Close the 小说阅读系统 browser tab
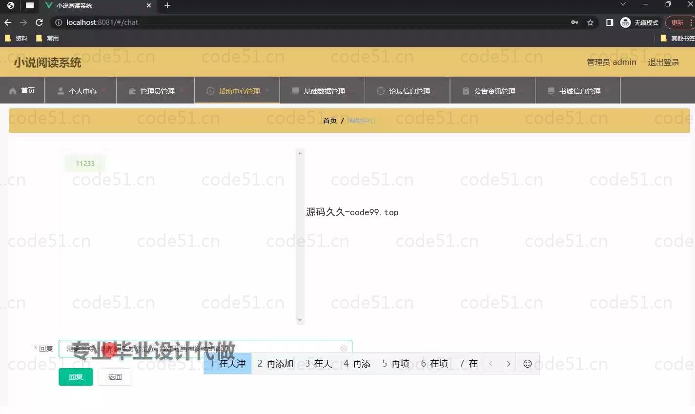The image size is (695, 414). (149, 5)
